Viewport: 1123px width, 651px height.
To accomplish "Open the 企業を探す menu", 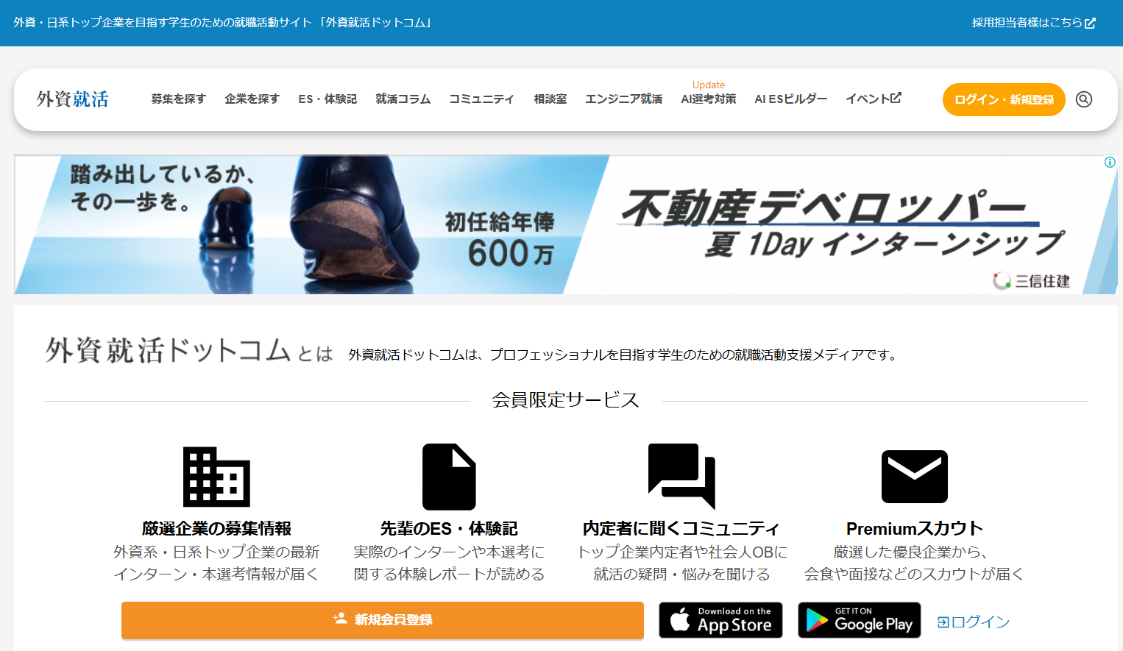I will (x=252, y=99).
